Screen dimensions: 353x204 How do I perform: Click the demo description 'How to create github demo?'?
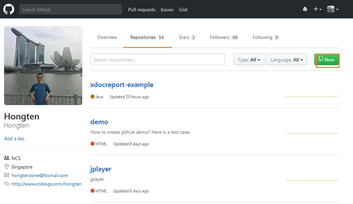(140, 132)
